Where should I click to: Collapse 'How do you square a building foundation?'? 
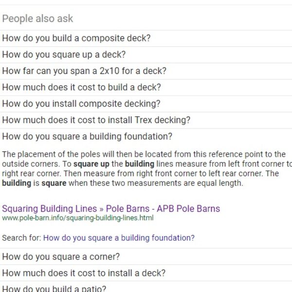pos(87,137)
